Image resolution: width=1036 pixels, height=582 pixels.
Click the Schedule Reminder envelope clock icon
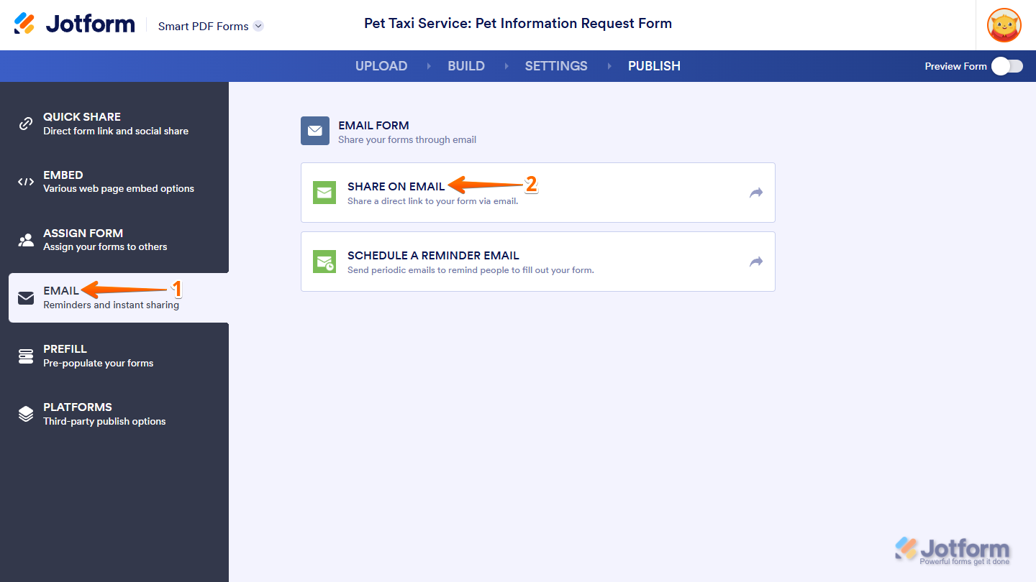(x=324, y=262)
